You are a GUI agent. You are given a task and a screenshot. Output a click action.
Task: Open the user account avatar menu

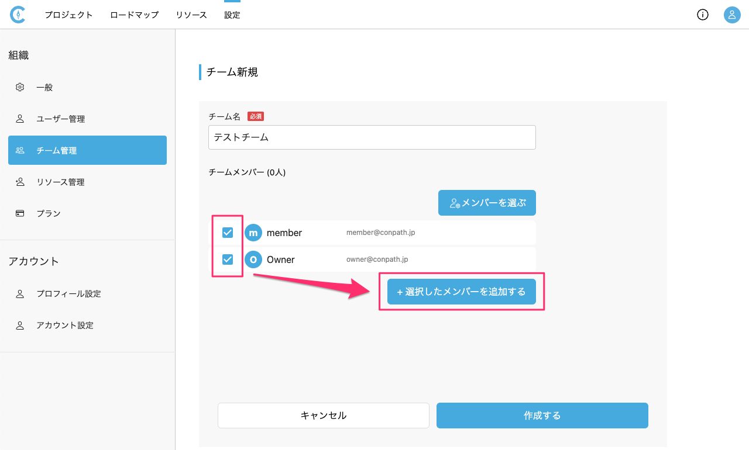(x=732, y=15)
